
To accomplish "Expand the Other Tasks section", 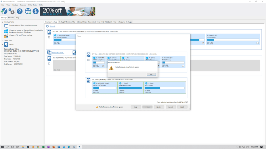I will [x=3, y=41].
